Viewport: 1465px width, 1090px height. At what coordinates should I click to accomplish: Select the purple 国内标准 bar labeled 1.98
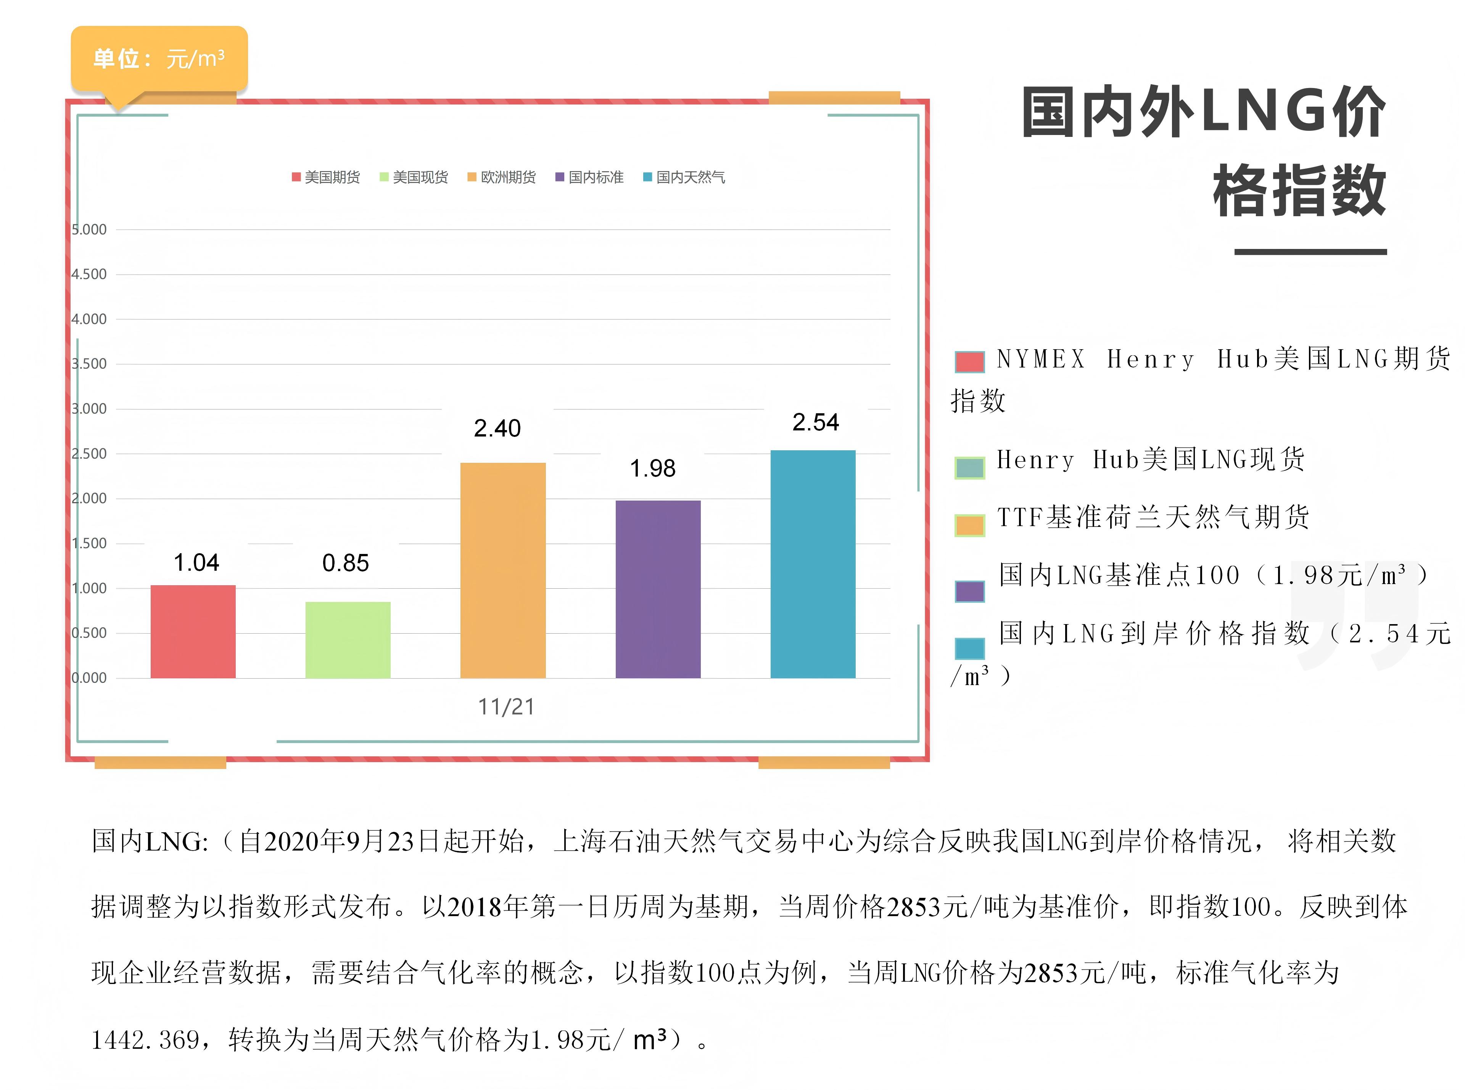[658, 589]
